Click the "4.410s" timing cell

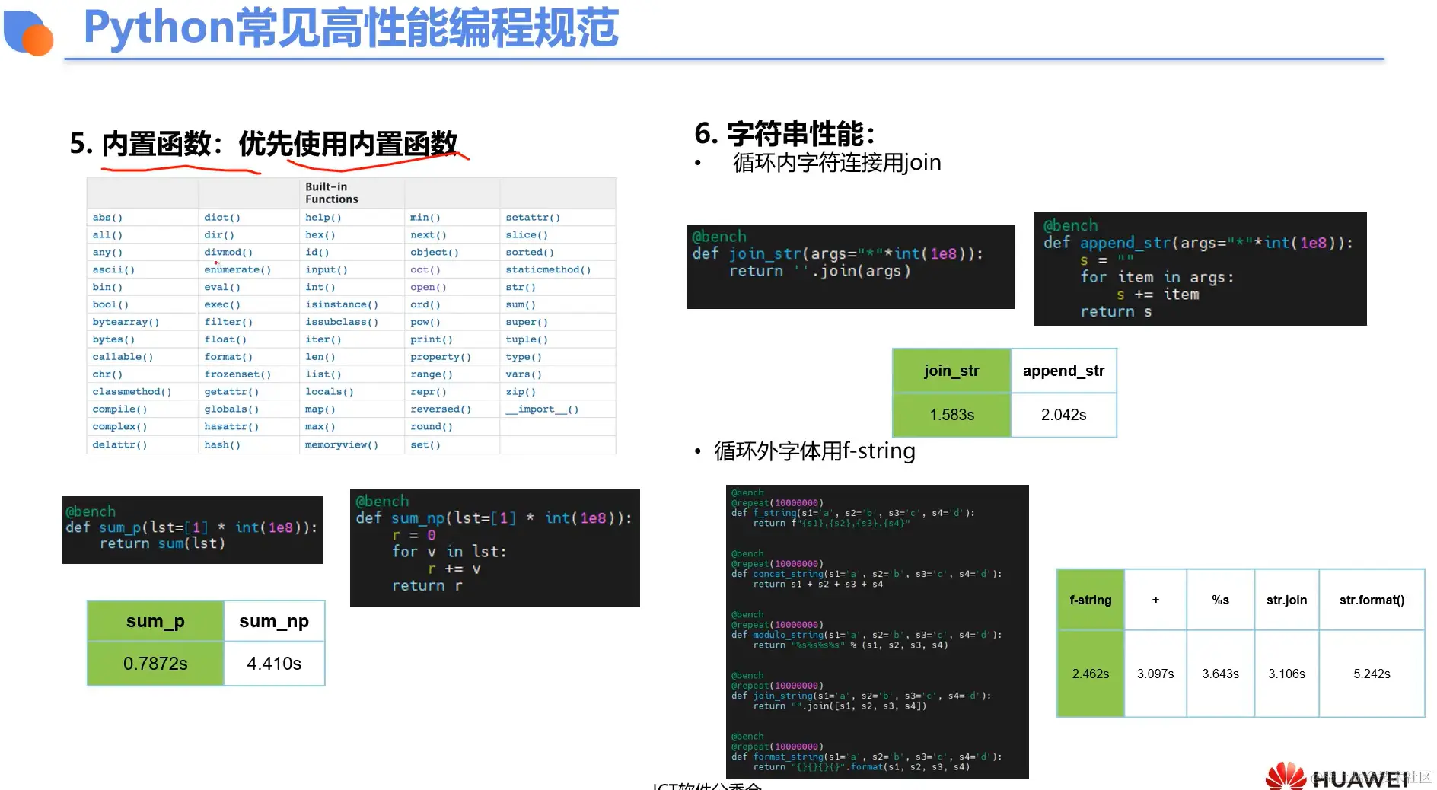point(274,664)
